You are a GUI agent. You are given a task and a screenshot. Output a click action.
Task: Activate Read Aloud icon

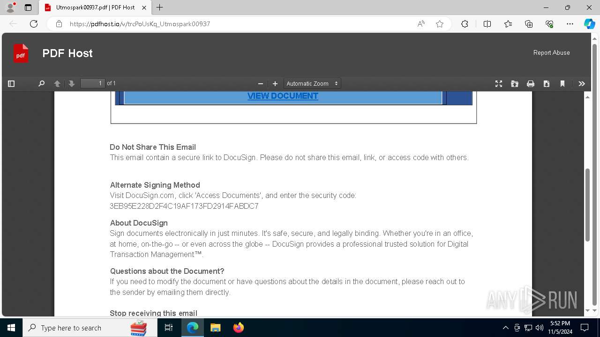tap(421, 24)
